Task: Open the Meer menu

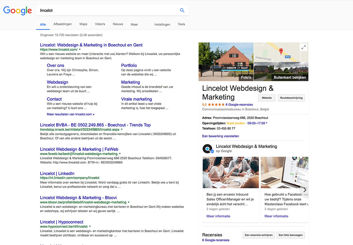Action: [134, 25]
